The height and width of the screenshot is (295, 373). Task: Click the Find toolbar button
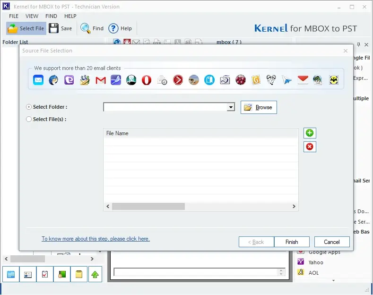click(92, 28)
